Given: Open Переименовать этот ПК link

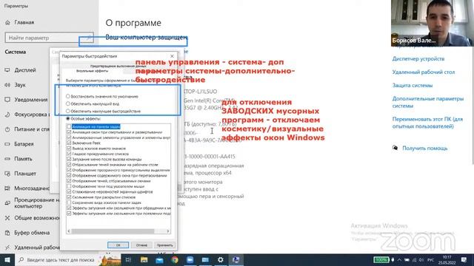Looking at the screenshot, I should pos(427,123).
